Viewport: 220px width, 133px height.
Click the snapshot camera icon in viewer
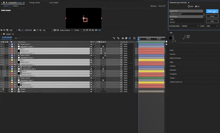tap(34, 30)
